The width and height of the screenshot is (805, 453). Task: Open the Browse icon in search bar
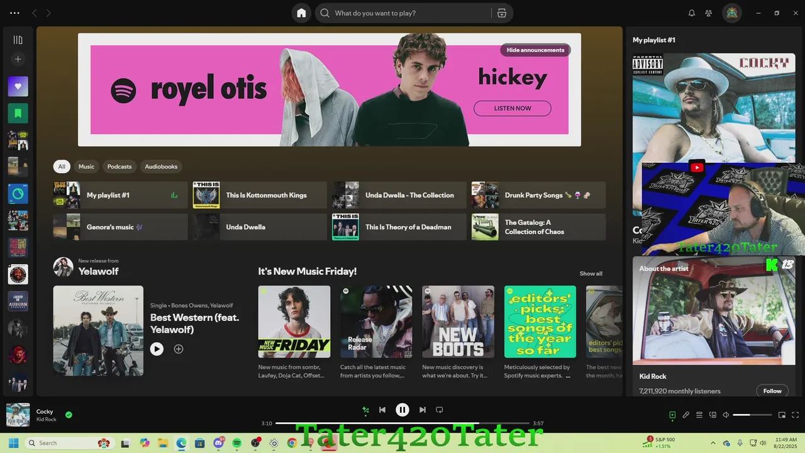coord(501,13)
